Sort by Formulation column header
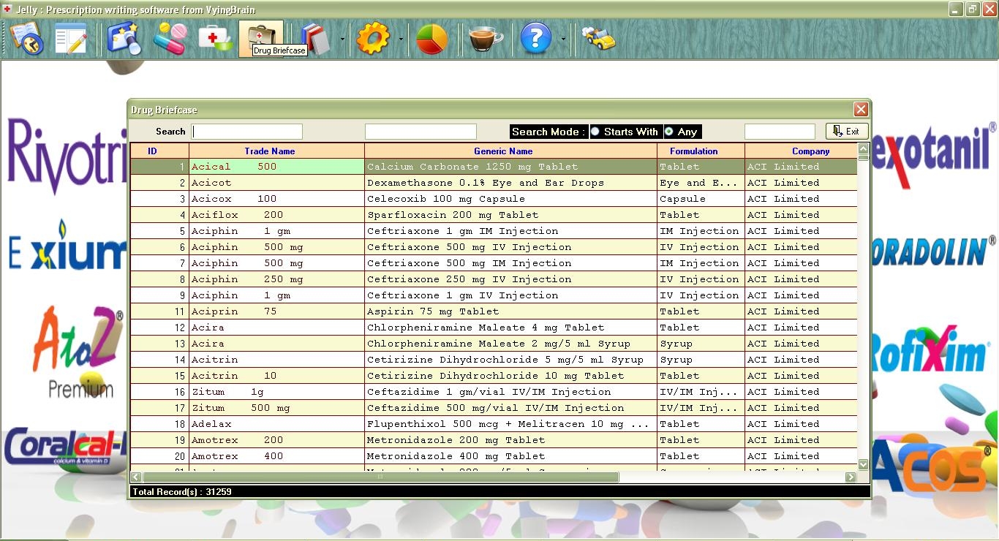Image resolution: width=999 pixels, height=541 pixels. click(x=701, y=151)
